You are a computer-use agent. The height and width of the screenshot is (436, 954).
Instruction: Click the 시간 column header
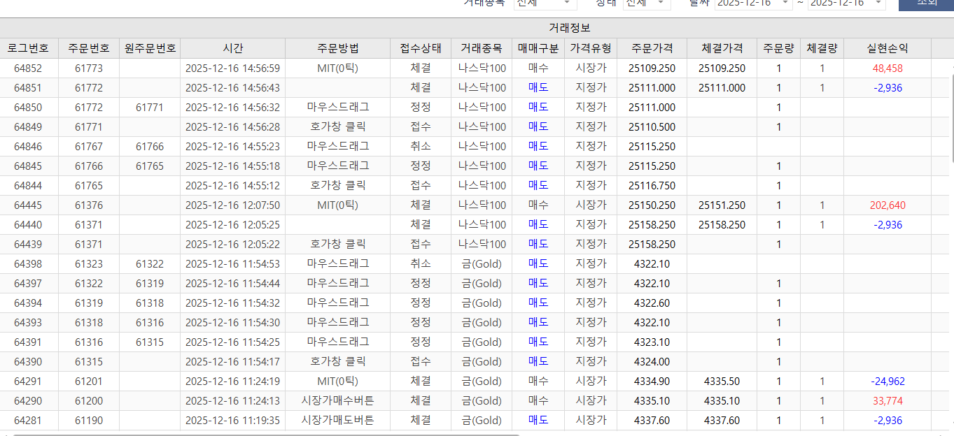[232, 48]
